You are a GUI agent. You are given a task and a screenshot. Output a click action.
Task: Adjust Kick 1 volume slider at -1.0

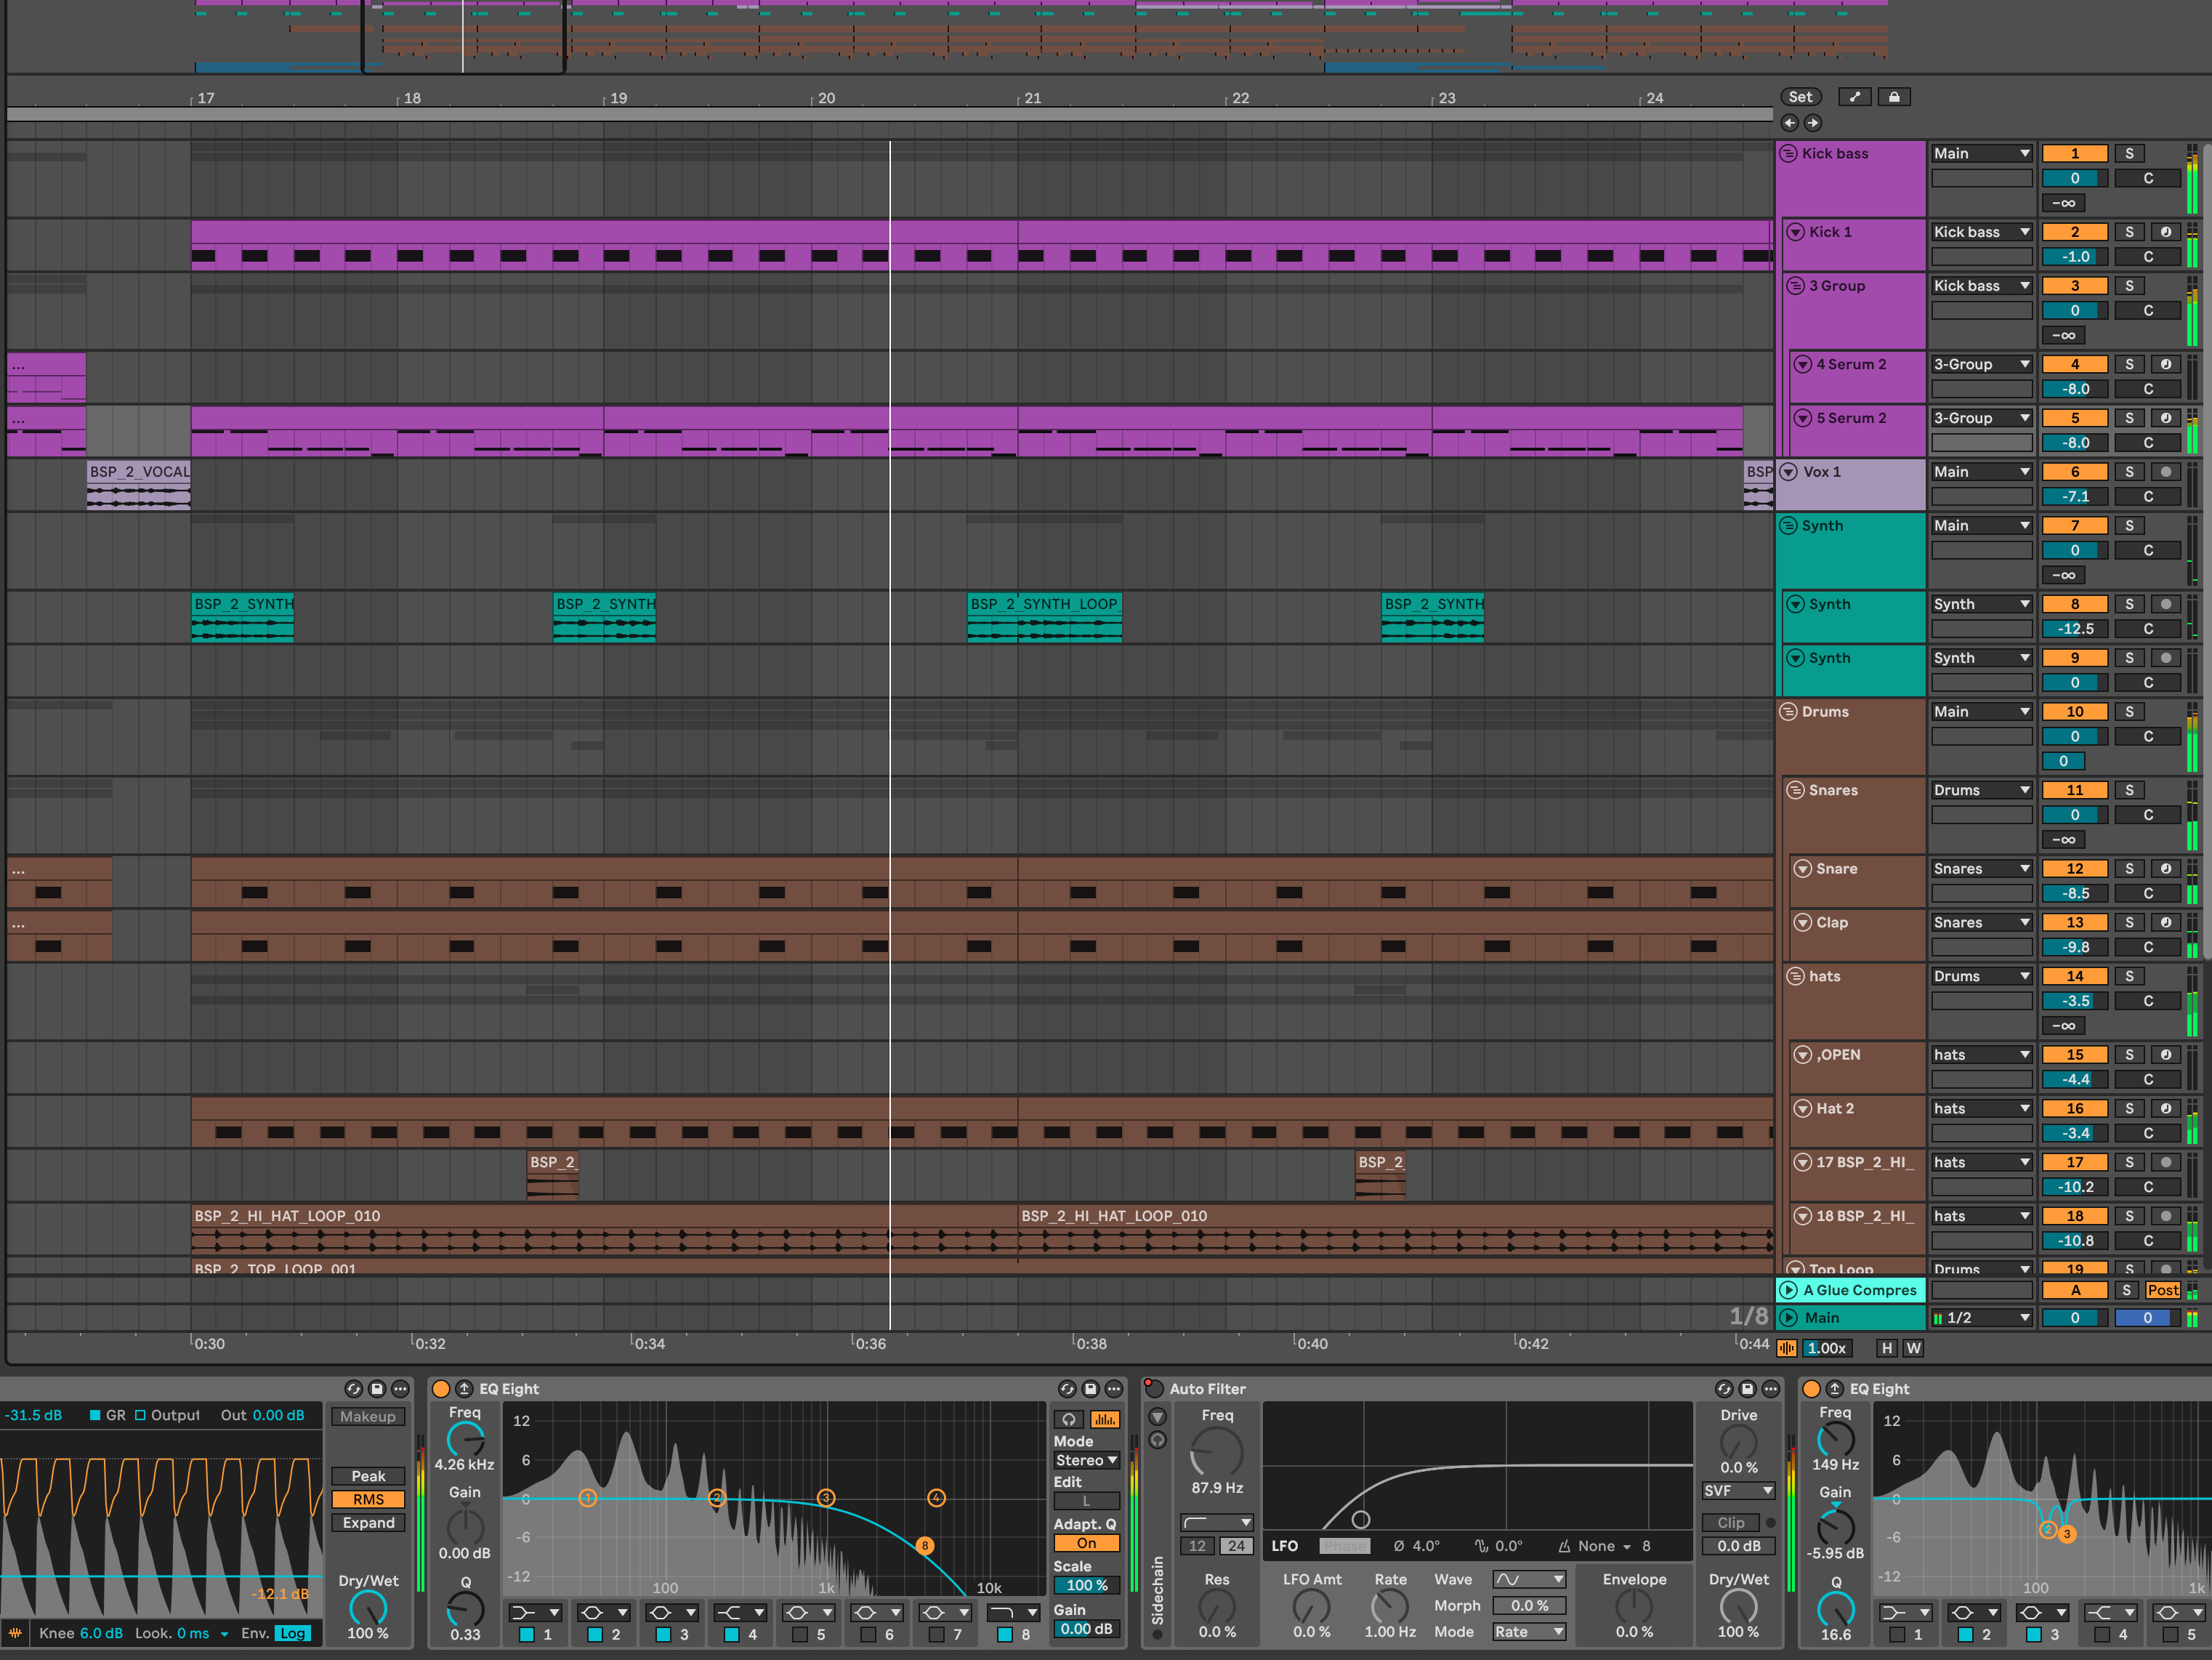2075,257
